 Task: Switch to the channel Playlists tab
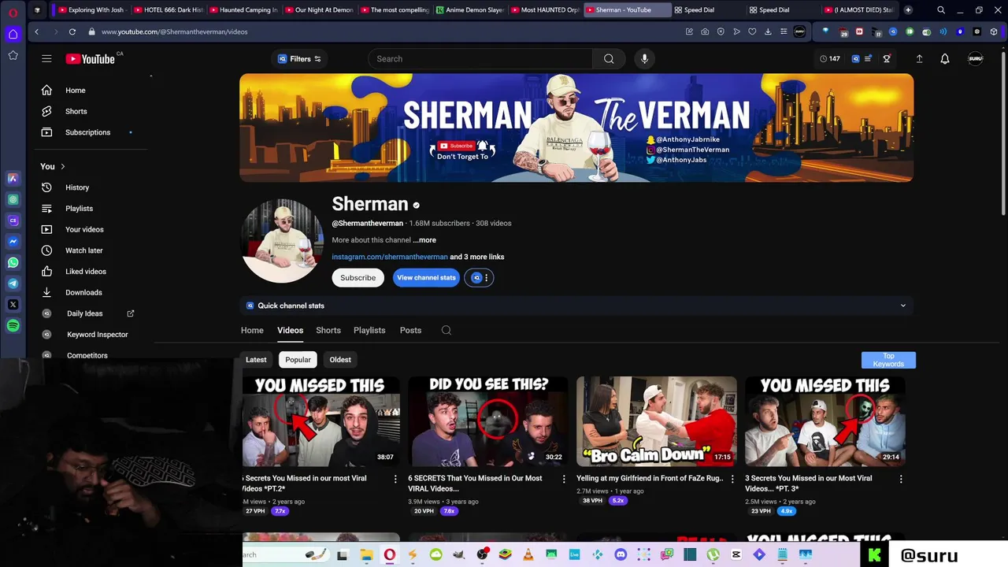coord(369,330)
